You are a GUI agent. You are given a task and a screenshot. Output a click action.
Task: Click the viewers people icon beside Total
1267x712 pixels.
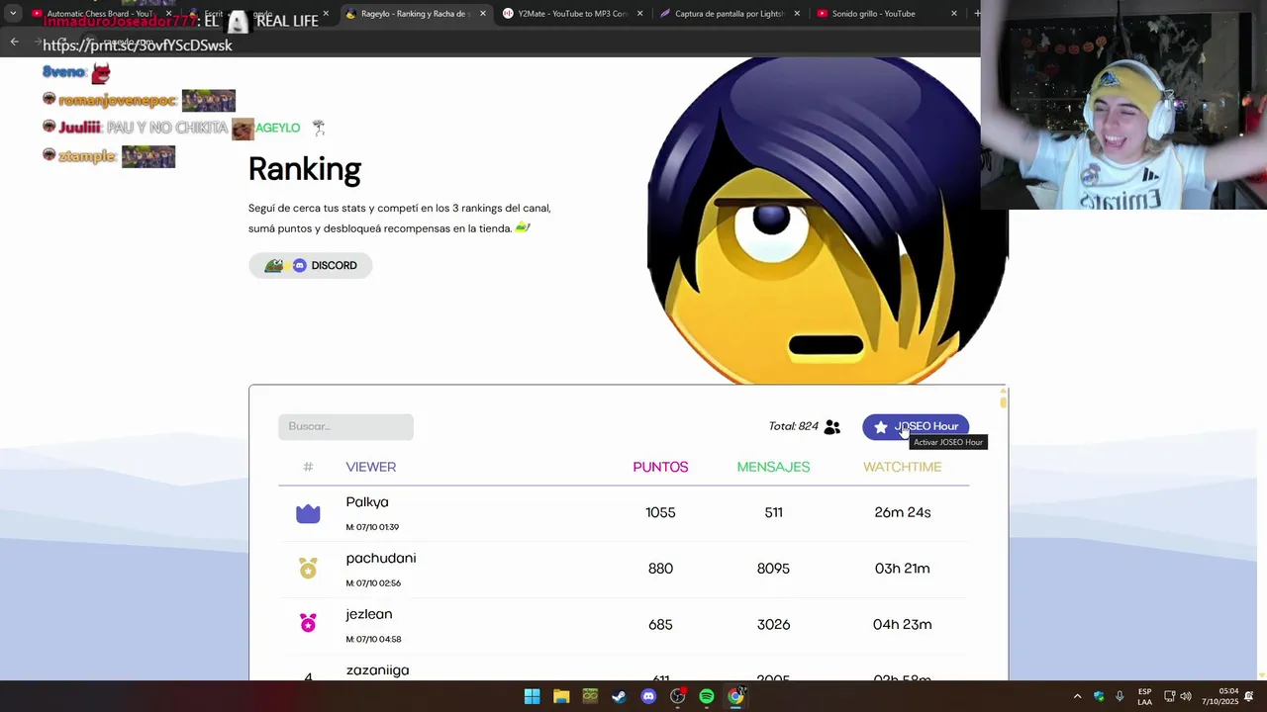832,427
